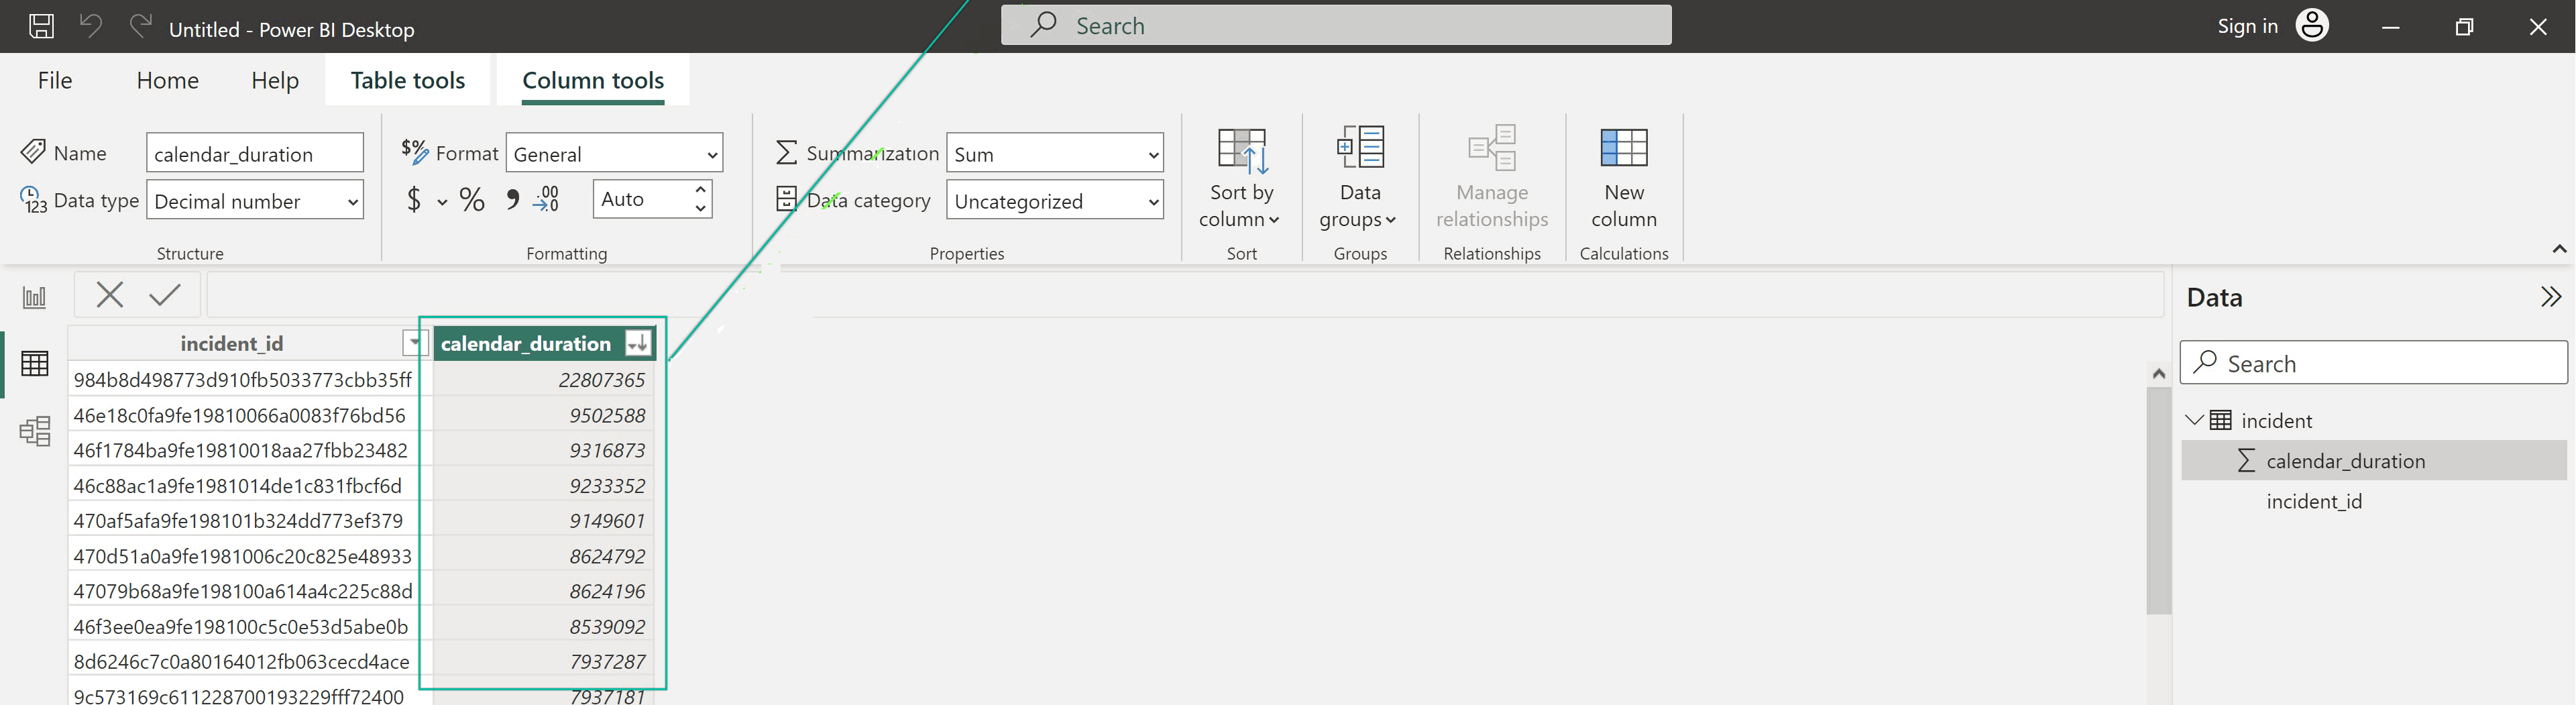Screen dimensions: 2576x705
Task: Open currency symbol dropdown arrow
Action: point(442,202)
